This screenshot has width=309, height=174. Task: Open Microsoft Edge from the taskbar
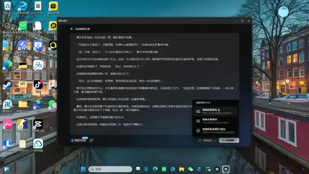tap(155, 169)
